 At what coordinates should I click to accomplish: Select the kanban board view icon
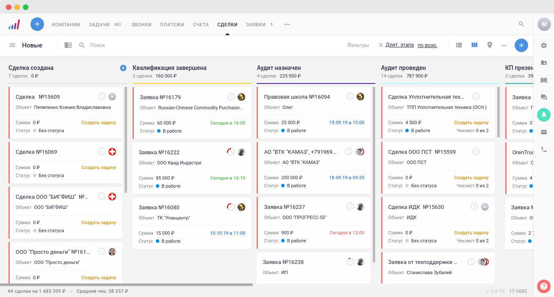(x=474, y=45)
